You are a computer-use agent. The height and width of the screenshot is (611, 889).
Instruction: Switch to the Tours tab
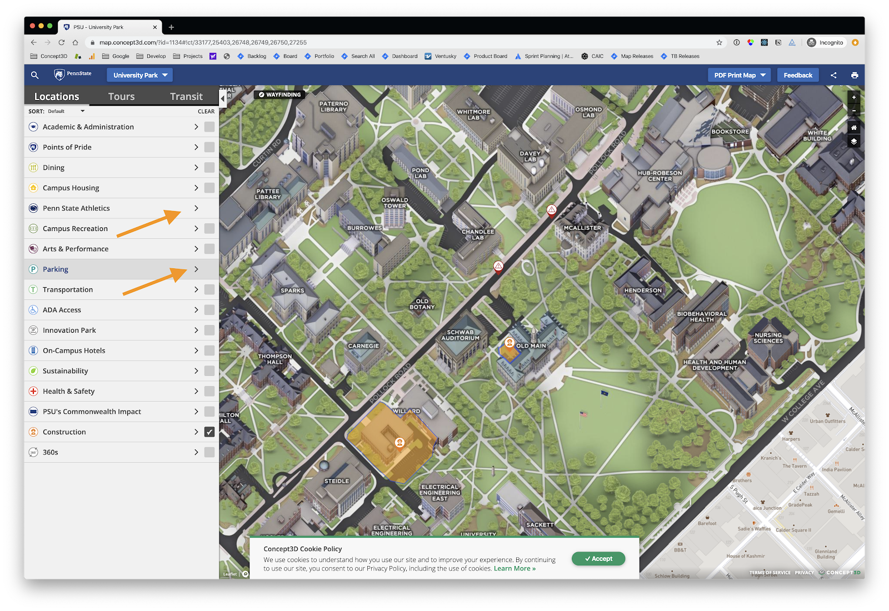(x=121, y=97)
